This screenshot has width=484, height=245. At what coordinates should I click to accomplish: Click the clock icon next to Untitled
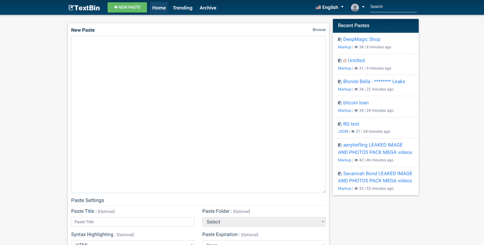tap(345, 61)
